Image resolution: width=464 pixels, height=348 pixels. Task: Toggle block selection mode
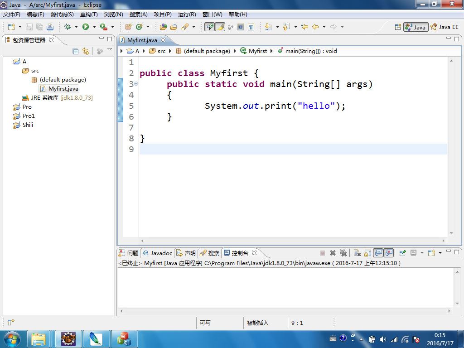(x=241, y=27)
